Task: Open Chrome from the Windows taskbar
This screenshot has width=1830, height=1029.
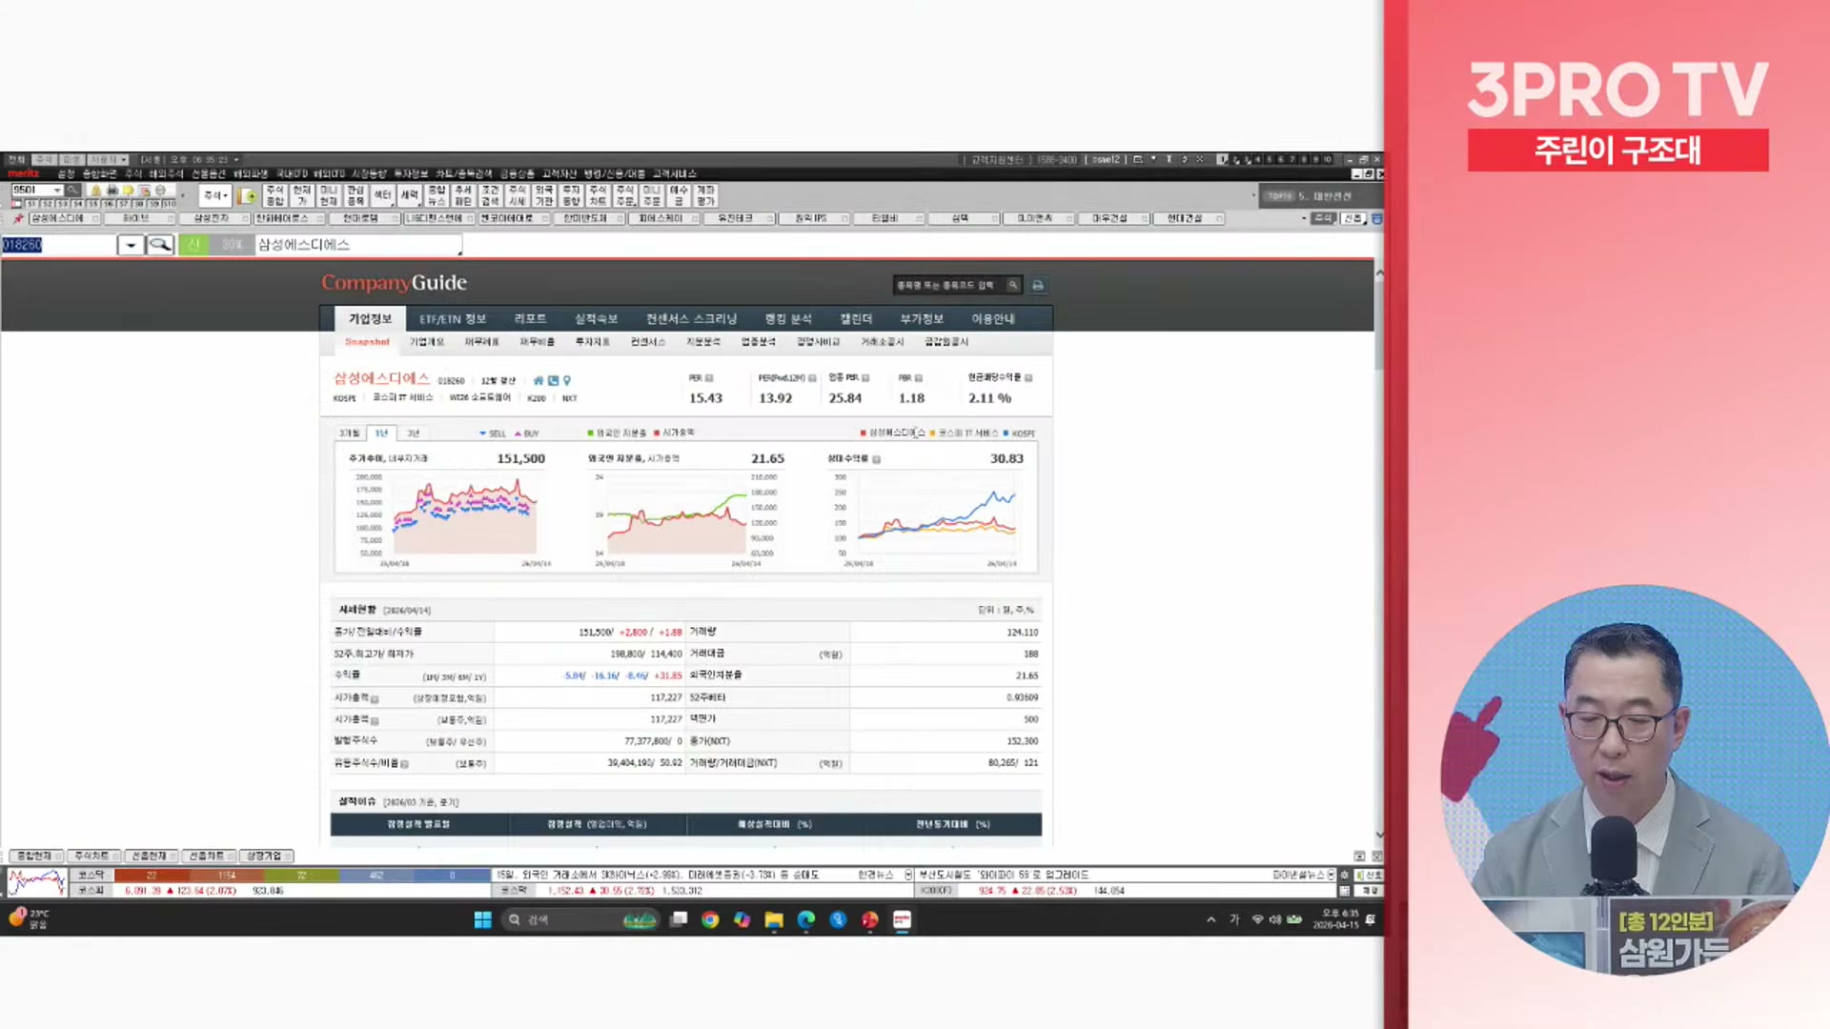Action: click(710, 919)
